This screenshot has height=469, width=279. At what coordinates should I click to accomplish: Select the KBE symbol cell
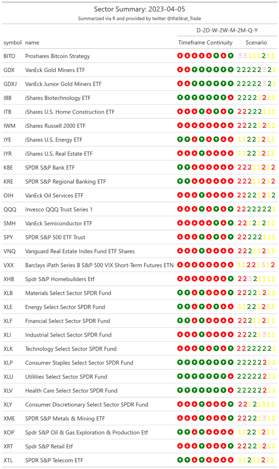point(8,168)
